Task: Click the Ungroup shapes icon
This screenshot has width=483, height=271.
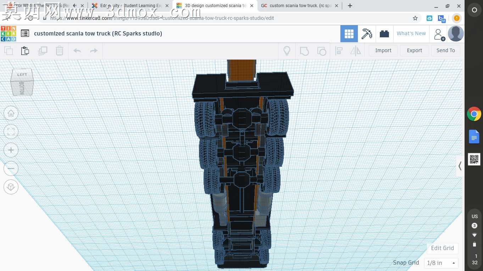Action: [x=321, y=51]
